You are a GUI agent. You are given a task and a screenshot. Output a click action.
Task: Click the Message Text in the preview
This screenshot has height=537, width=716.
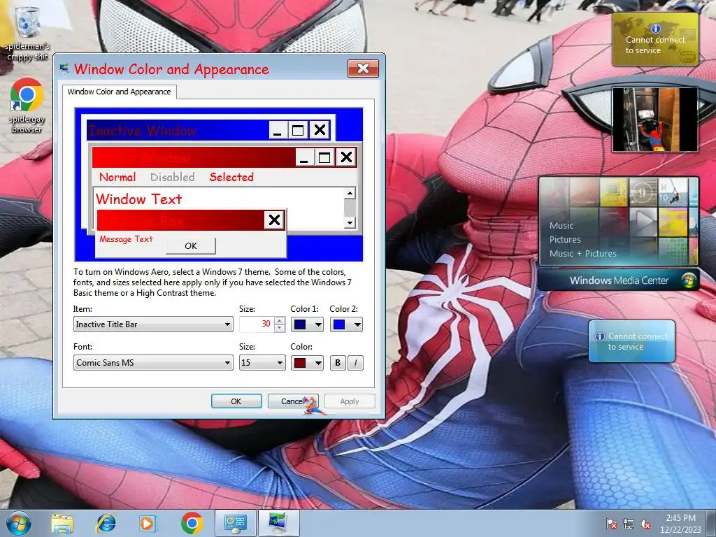point(126,239)
